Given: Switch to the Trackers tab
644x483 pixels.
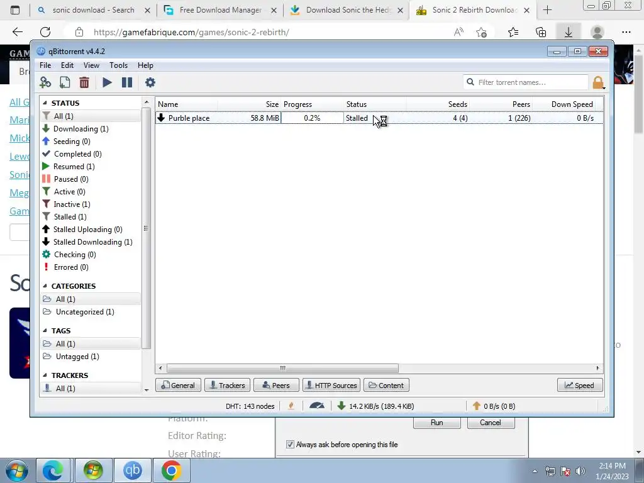Looking at the screenshot, I should point(227,386).
